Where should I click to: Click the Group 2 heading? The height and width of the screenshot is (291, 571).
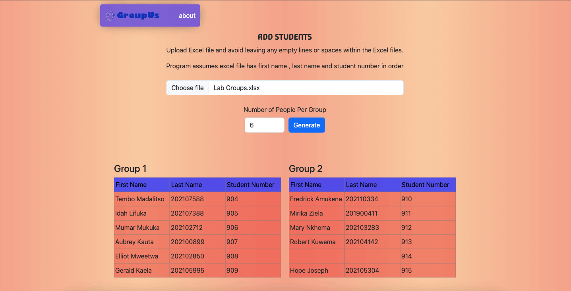click(306, 169)
